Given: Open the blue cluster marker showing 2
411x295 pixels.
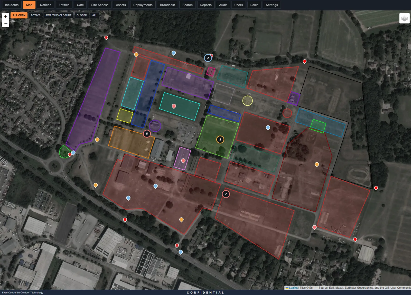Looking at the screenshot, I should (x=208, y=58).
